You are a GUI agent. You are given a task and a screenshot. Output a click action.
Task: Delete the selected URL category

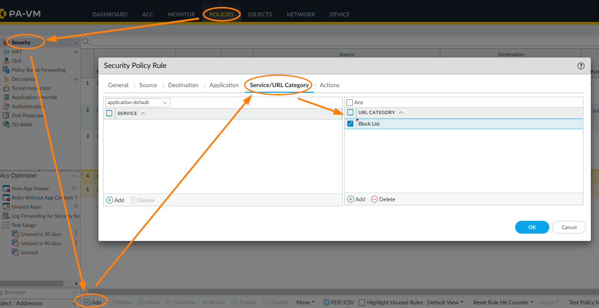point(383,199)
